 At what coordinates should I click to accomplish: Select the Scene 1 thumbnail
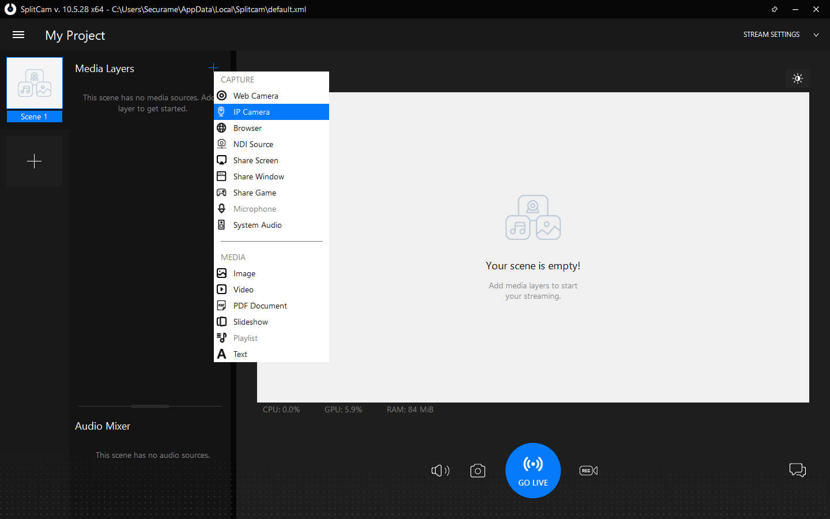35,83
